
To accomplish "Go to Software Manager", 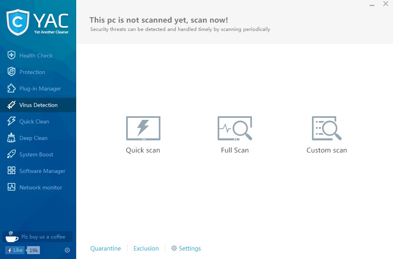I will [x=38, y=171].
